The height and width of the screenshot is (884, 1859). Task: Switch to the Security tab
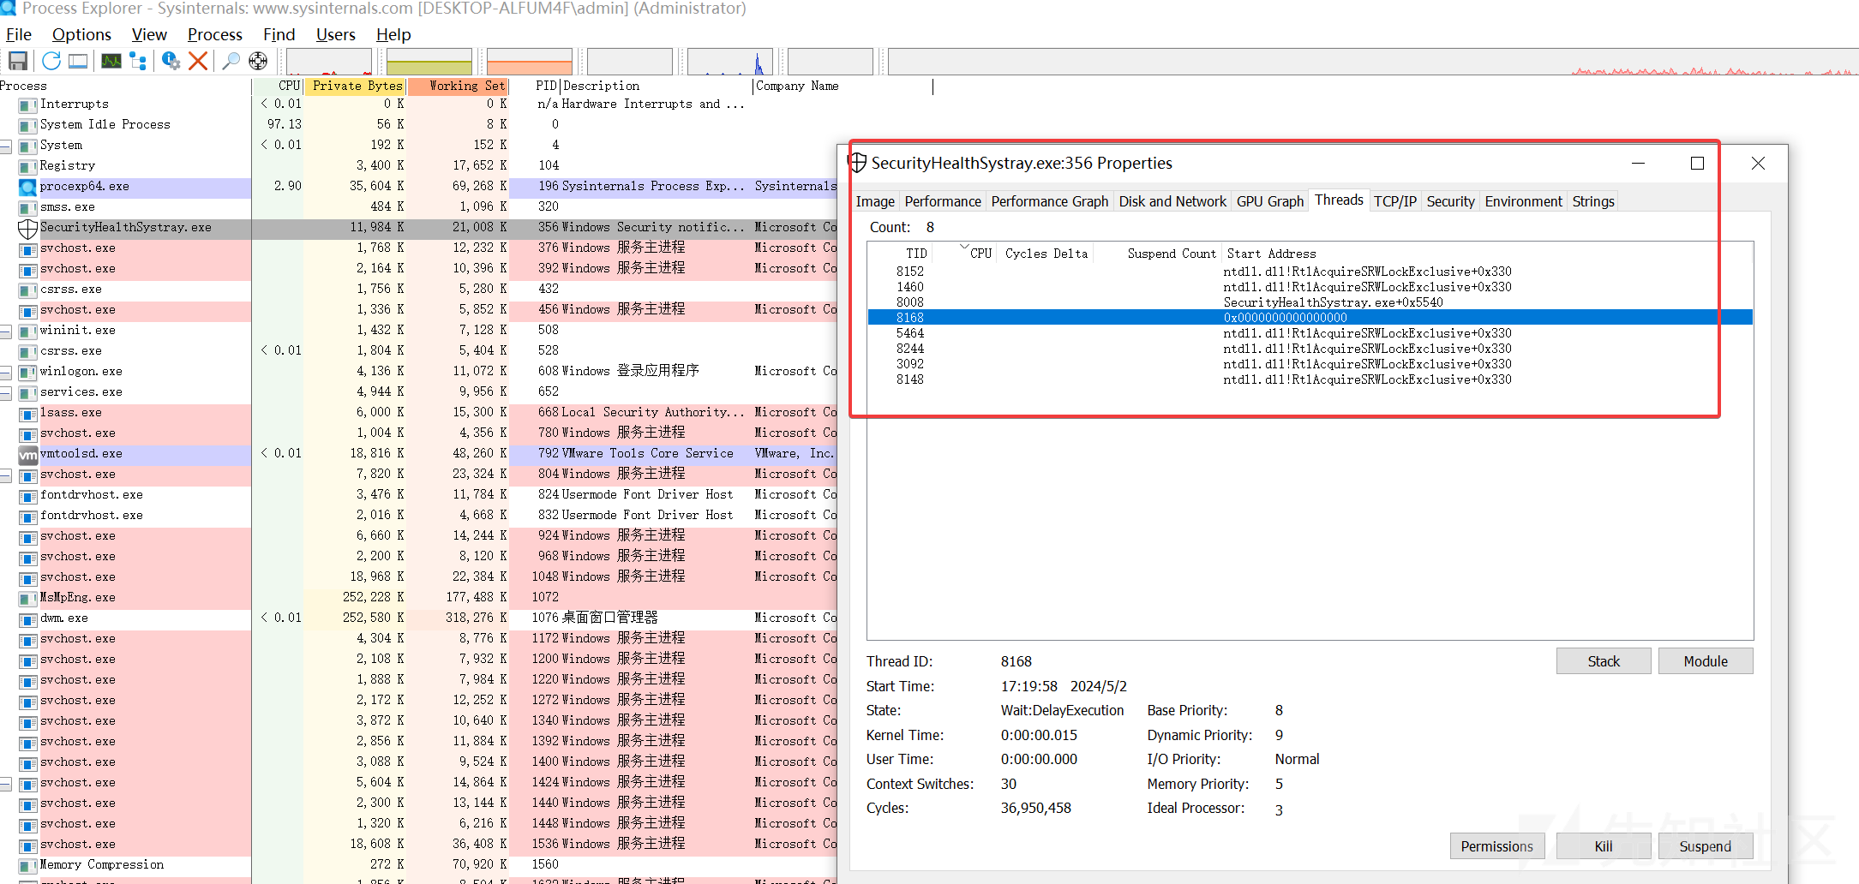[1451, 201]
